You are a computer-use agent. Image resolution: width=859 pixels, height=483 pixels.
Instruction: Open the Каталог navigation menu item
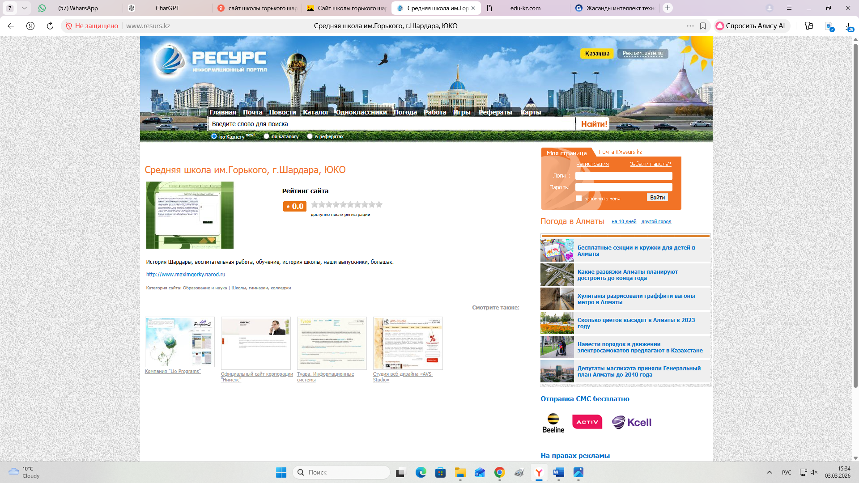tap(315, 112)
